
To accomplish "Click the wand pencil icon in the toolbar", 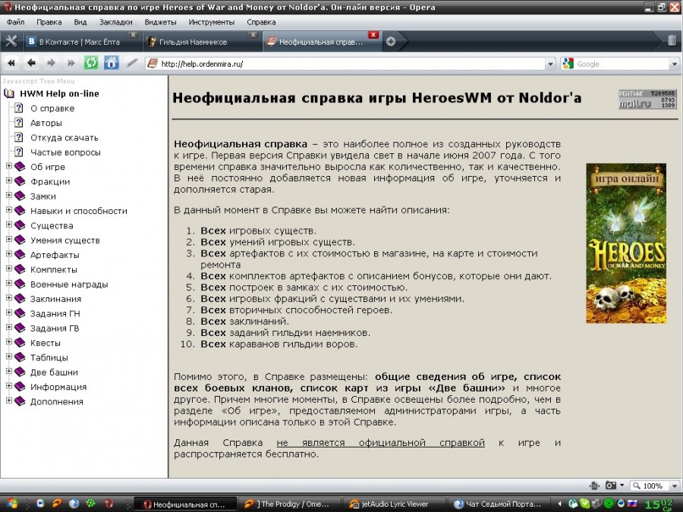I will click(x=131, y=64).
